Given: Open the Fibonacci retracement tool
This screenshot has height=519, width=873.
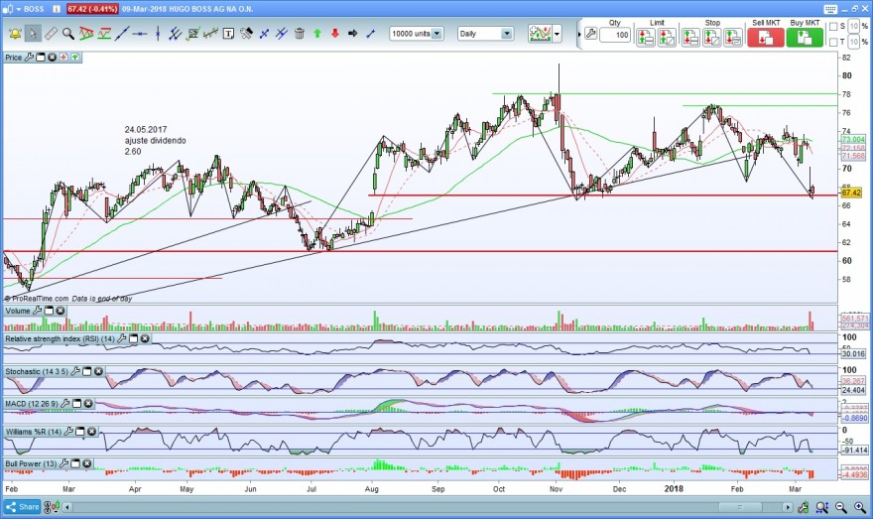Looking at the screenshot, I should coord(192,34).
